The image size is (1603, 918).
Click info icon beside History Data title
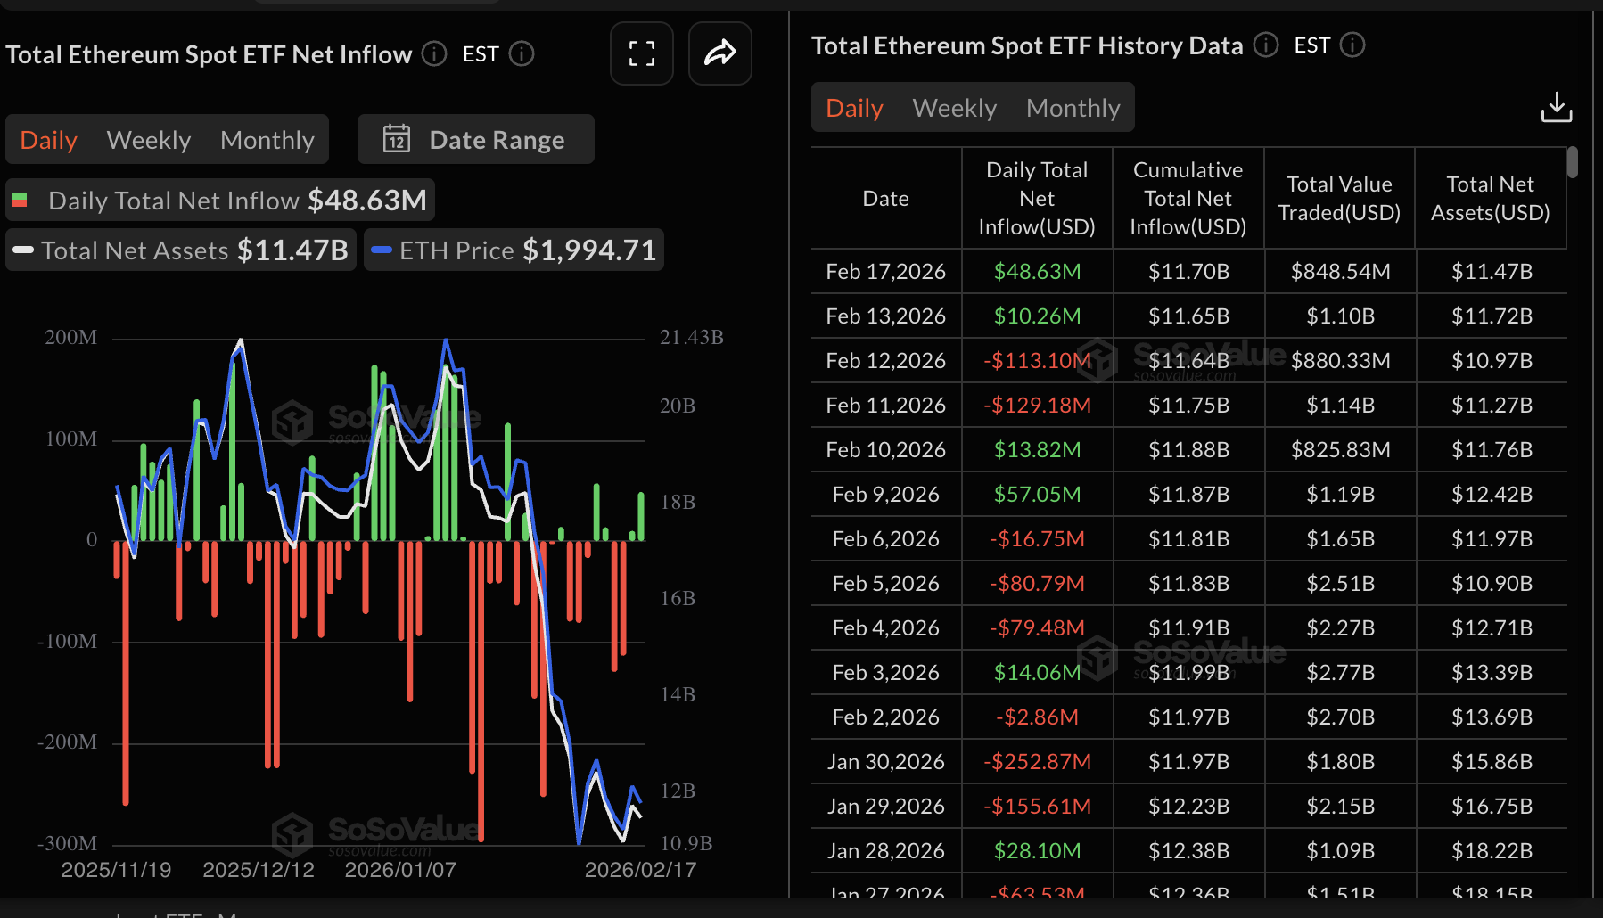coord(1266,45)
